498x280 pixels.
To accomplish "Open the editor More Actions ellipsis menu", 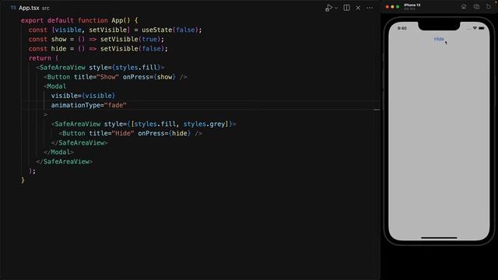I will coord(370,8).
